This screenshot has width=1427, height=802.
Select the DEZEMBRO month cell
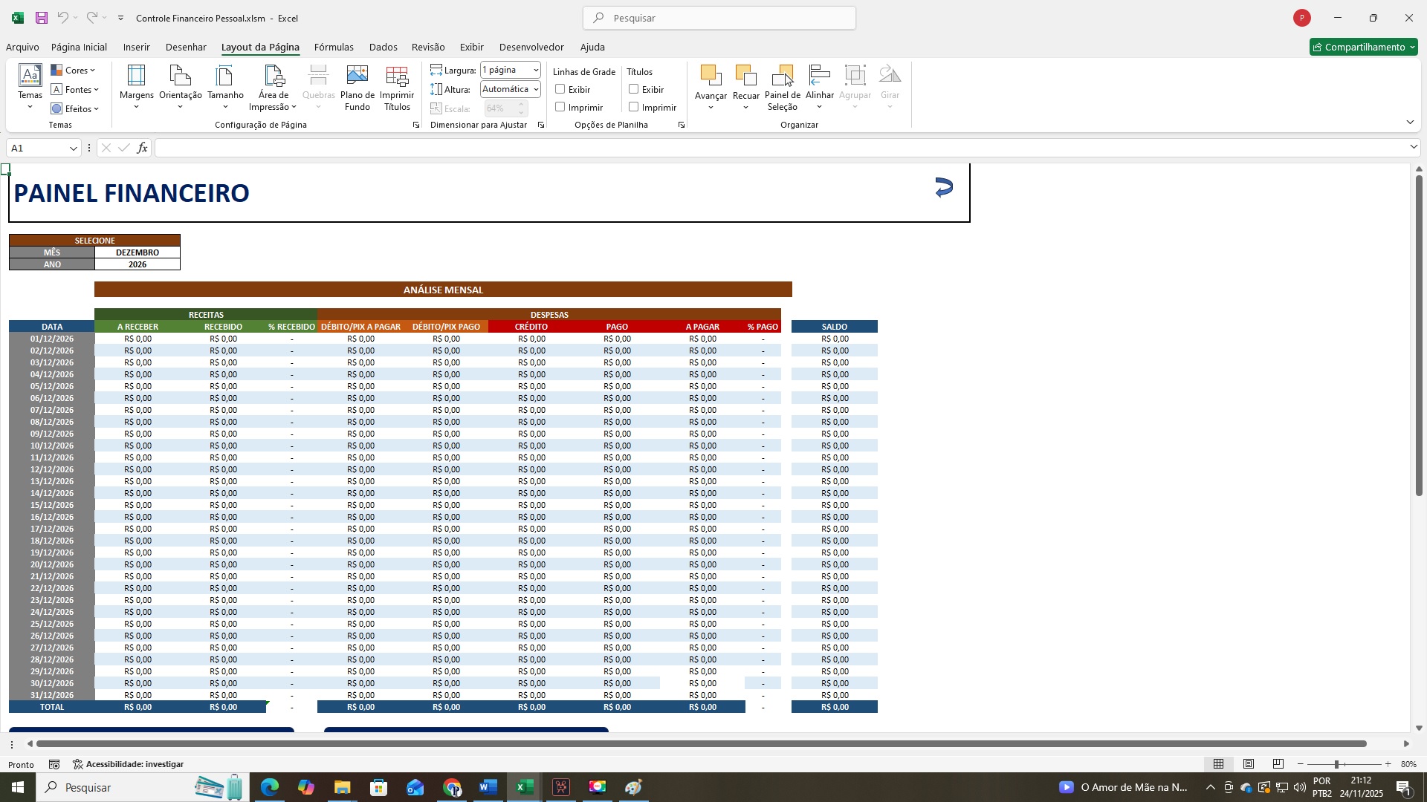(137, 252)
